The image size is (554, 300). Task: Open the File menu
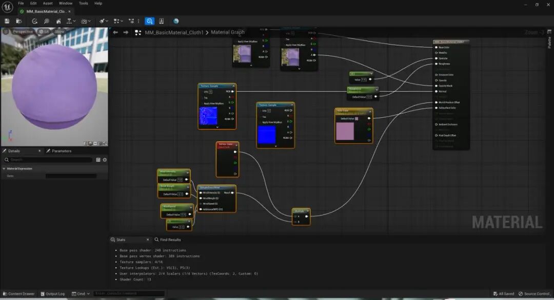click(x=21, y=3)
